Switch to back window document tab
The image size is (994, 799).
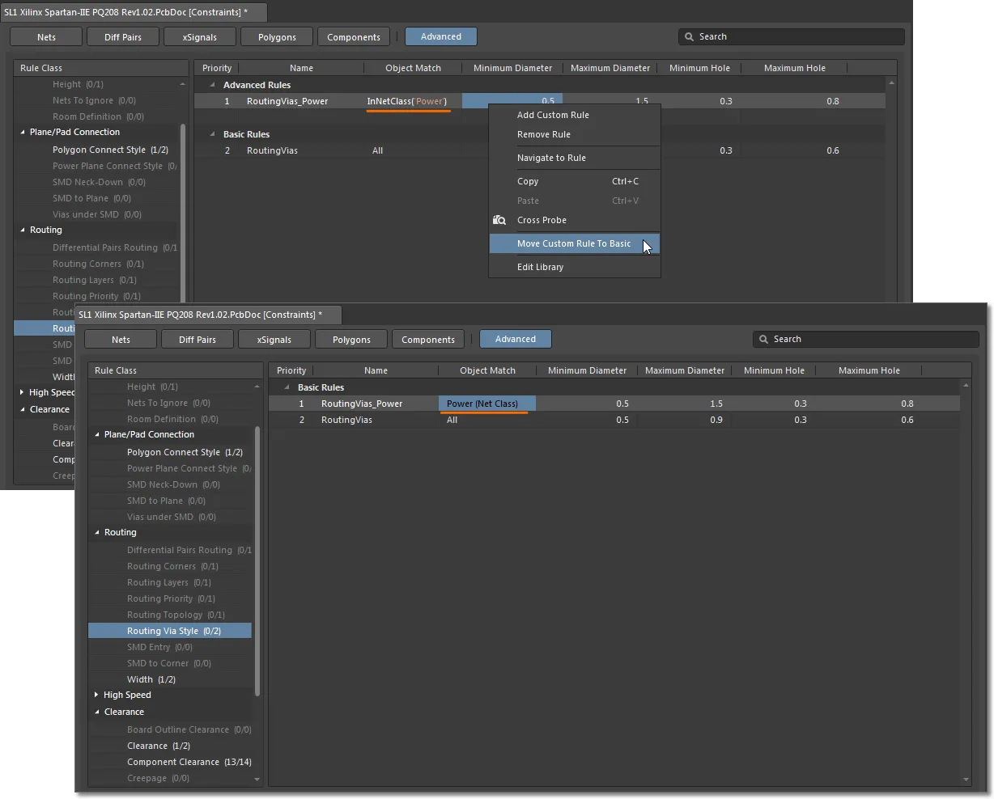(134, 12)
